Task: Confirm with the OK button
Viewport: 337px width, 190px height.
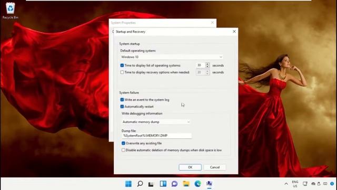Action: 190,167
